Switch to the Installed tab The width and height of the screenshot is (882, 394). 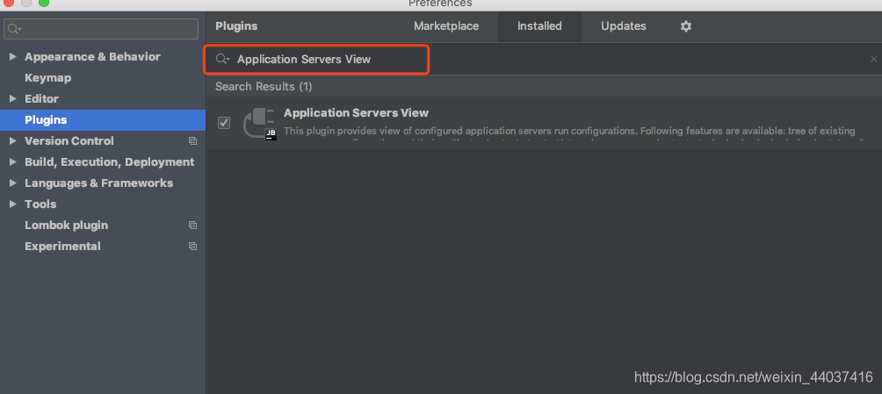[x=539, y=26]
